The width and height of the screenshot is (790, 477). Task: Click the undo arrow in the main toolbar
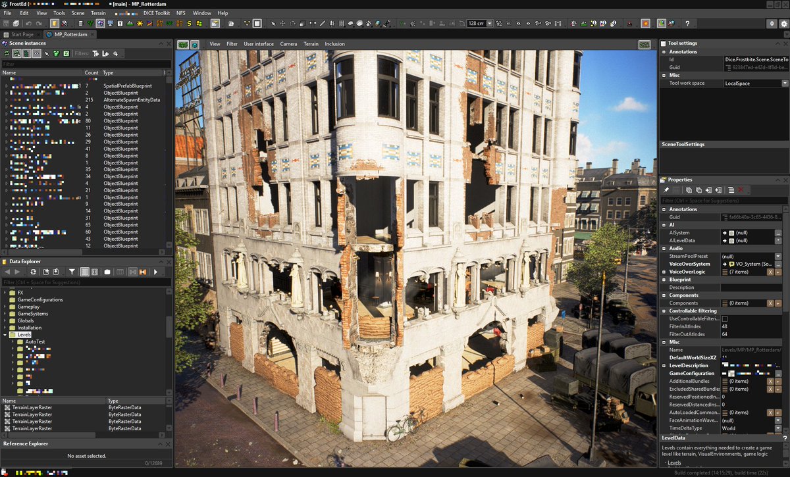tap(28, 24)
